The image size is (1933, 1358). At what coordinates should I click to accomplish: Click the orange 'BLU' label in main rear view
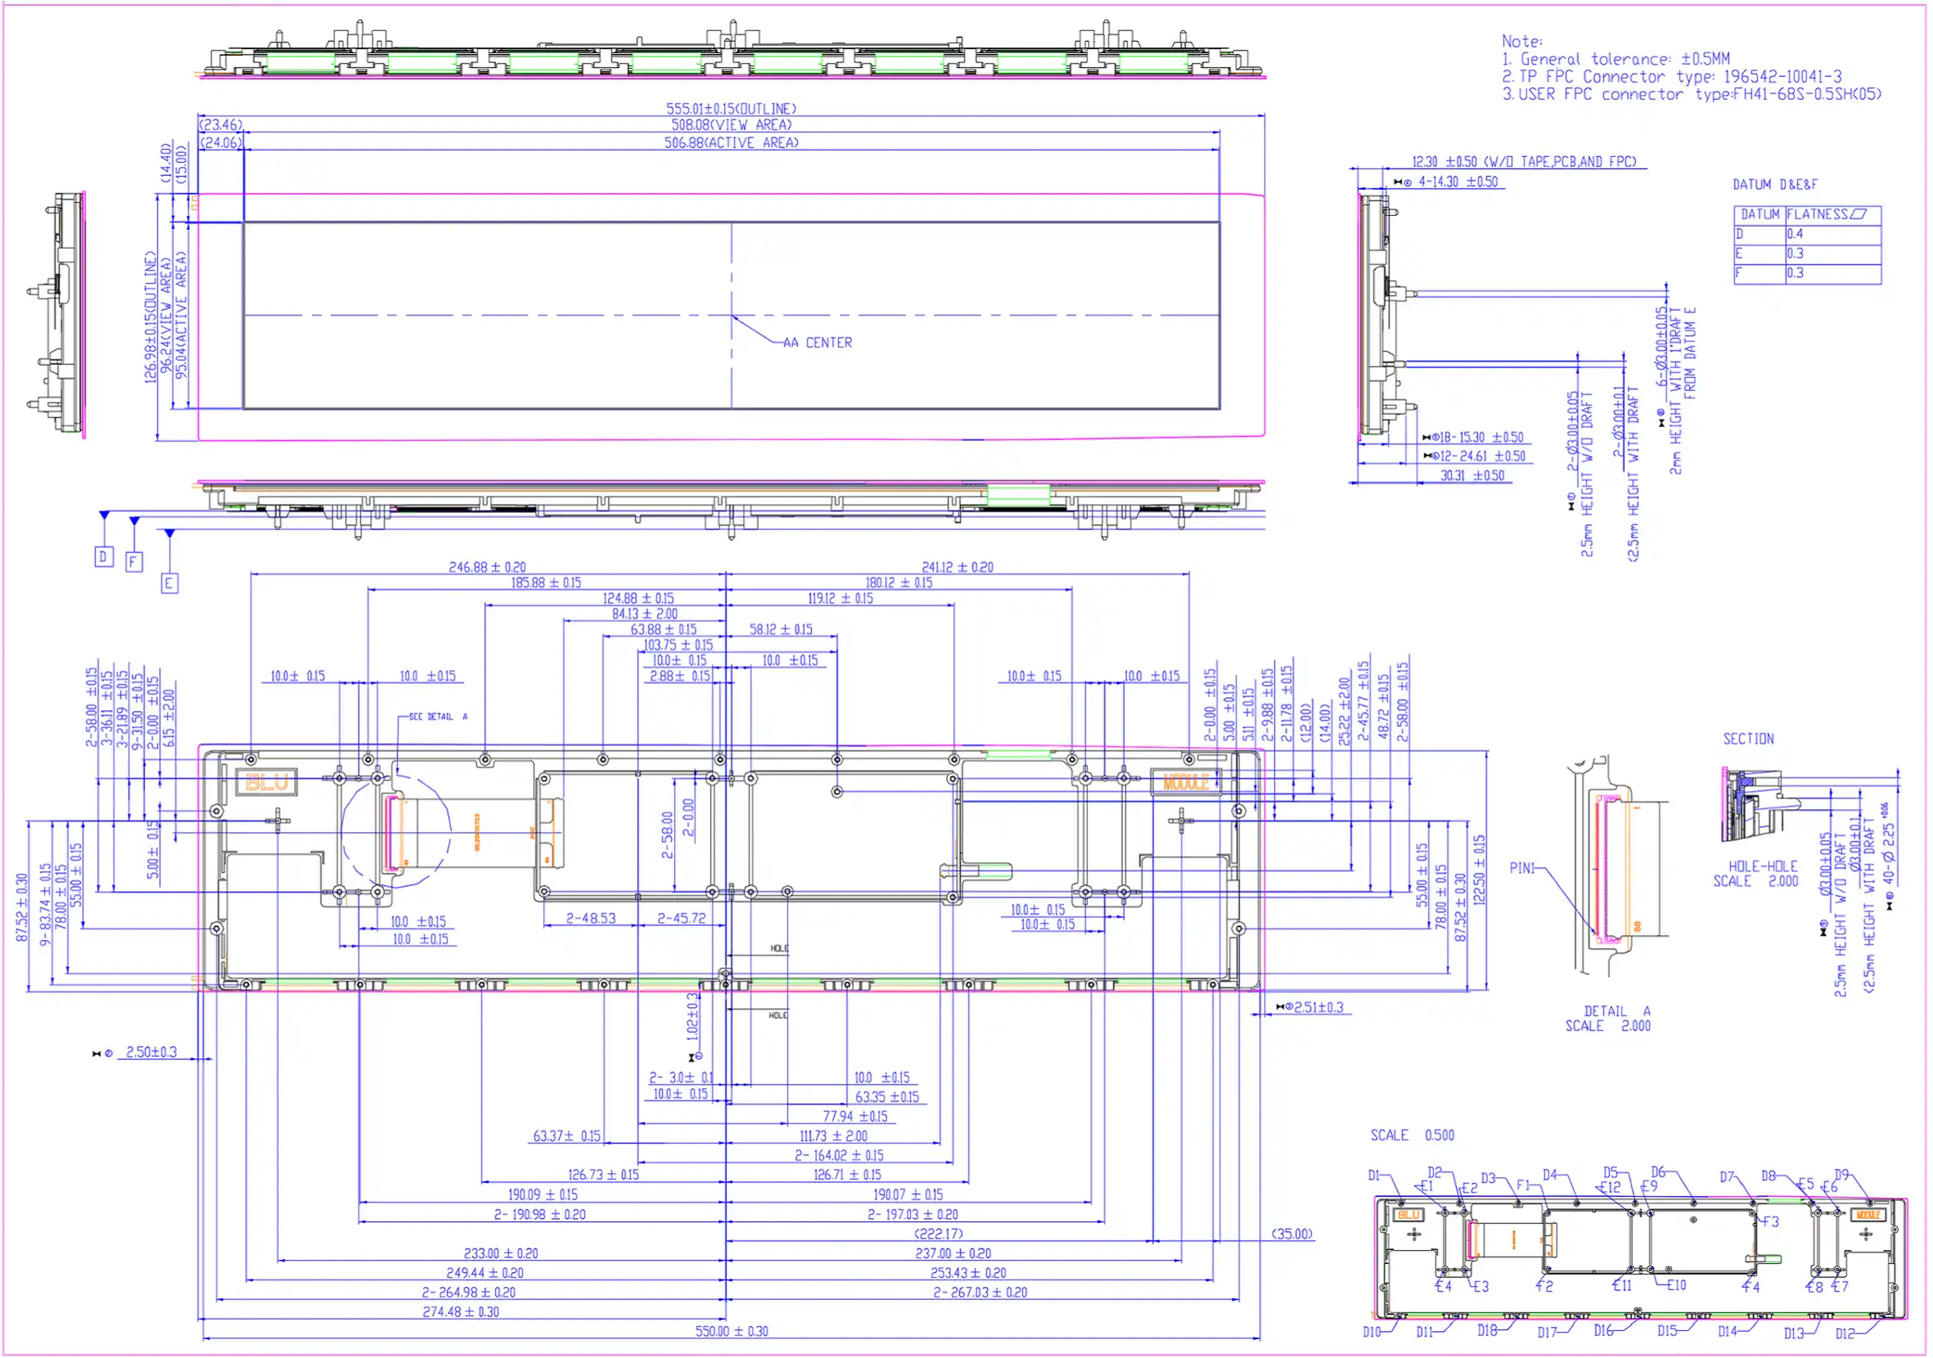pos(267,783)
